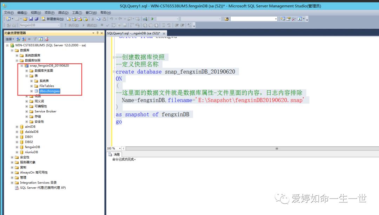Click the editor horizontal scrollbar thumb
This screenshot has width=379, height=215.
(x=277, y=148)
